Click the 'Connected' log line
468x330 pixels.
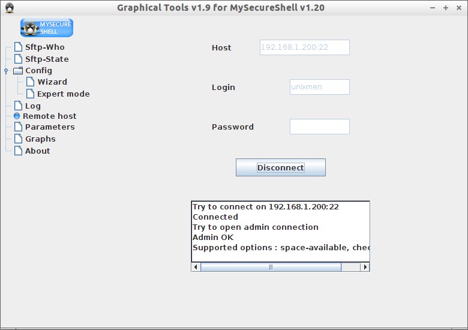point(215,217)
